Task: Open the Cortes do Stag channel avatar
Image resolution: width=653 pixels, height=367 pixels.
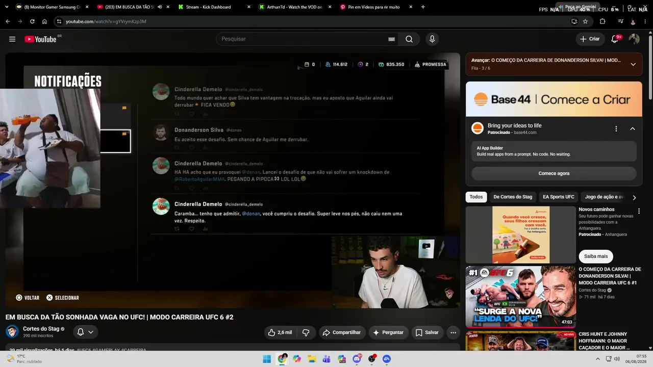Action: (x=12, y=332)
